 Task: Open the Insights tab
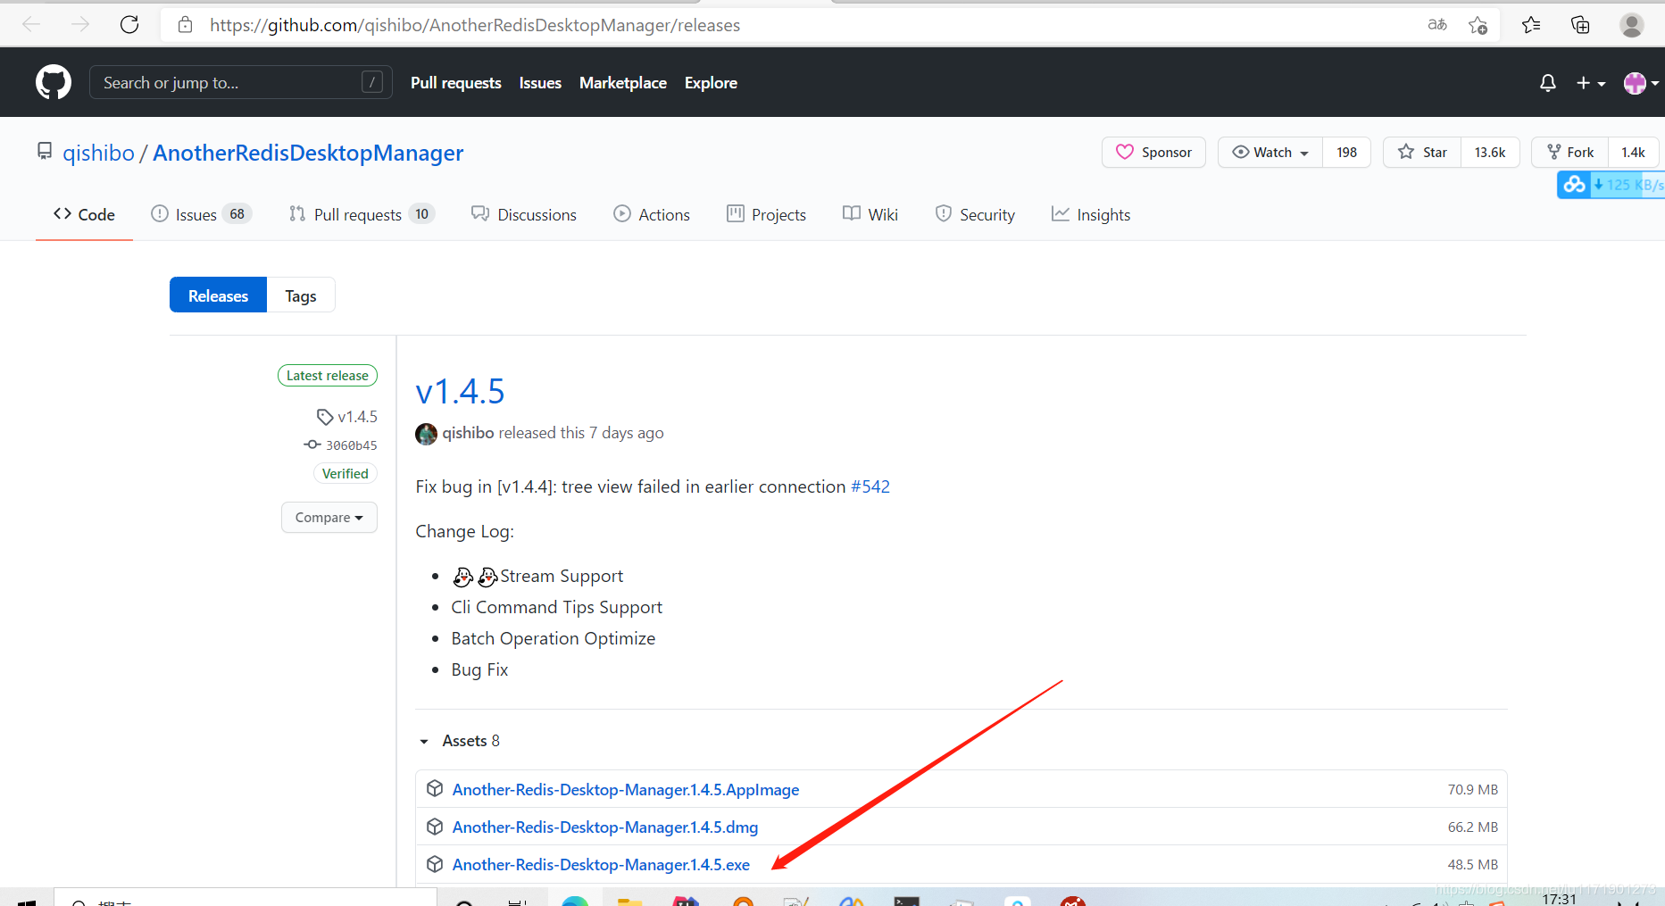coord(1091,215)
